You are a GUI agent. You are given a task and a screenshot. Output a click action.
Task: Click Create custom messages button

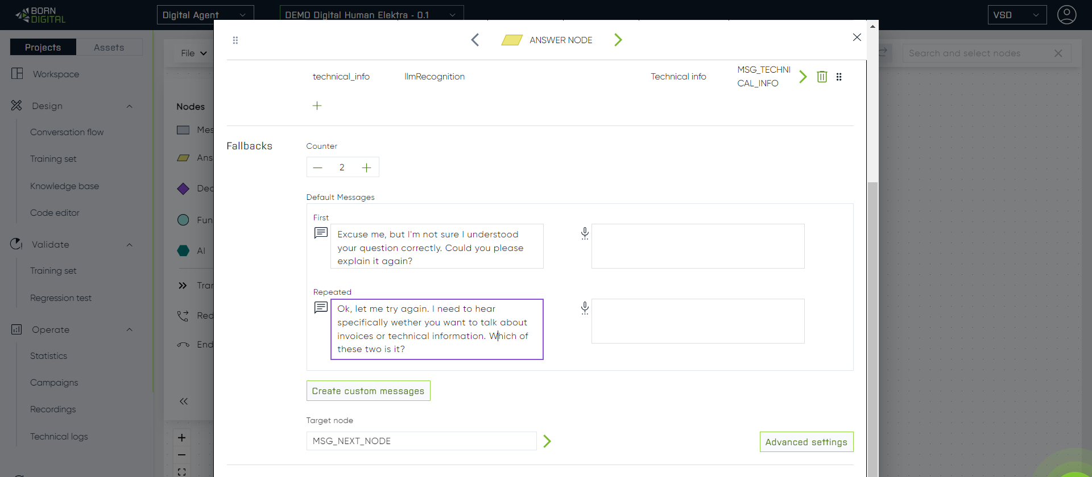[x=368, y=391]
